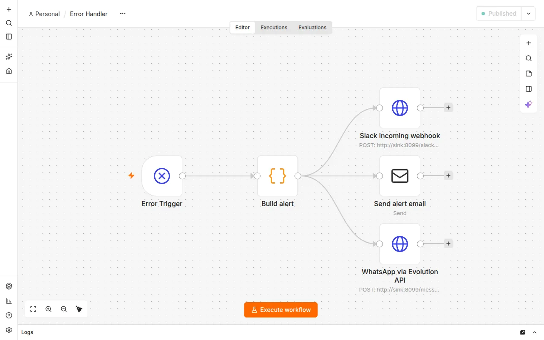Add a sticky note from right toolbar
The height and width of the screenshot is (340, 544).
[x=529, y=74]
